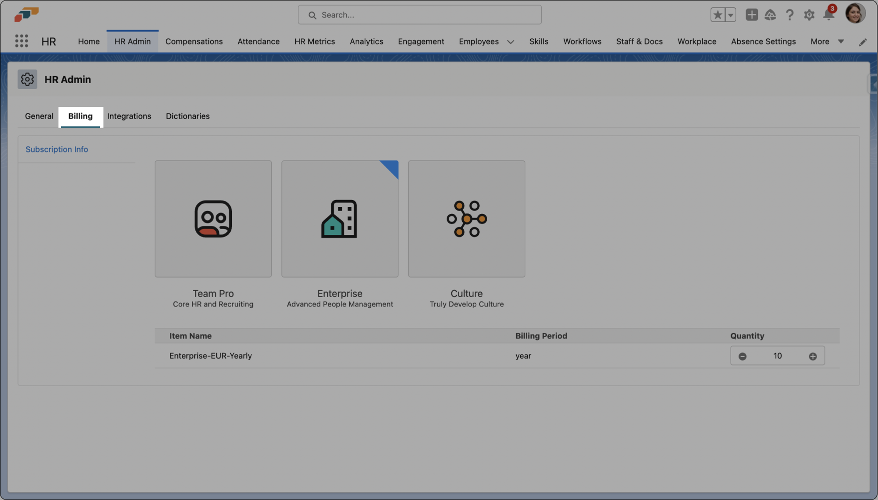Increase quantity with the plus button
The height and width of the screenshot is (500, 878).
click(813, 356)
